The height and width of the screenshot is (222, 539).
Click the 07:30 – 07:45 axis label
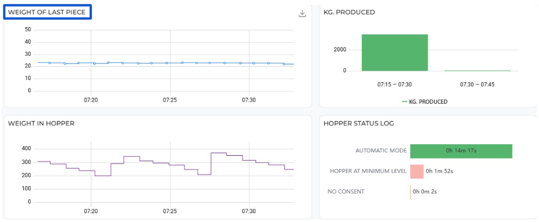pyautogui.click(x=478, y=84)
